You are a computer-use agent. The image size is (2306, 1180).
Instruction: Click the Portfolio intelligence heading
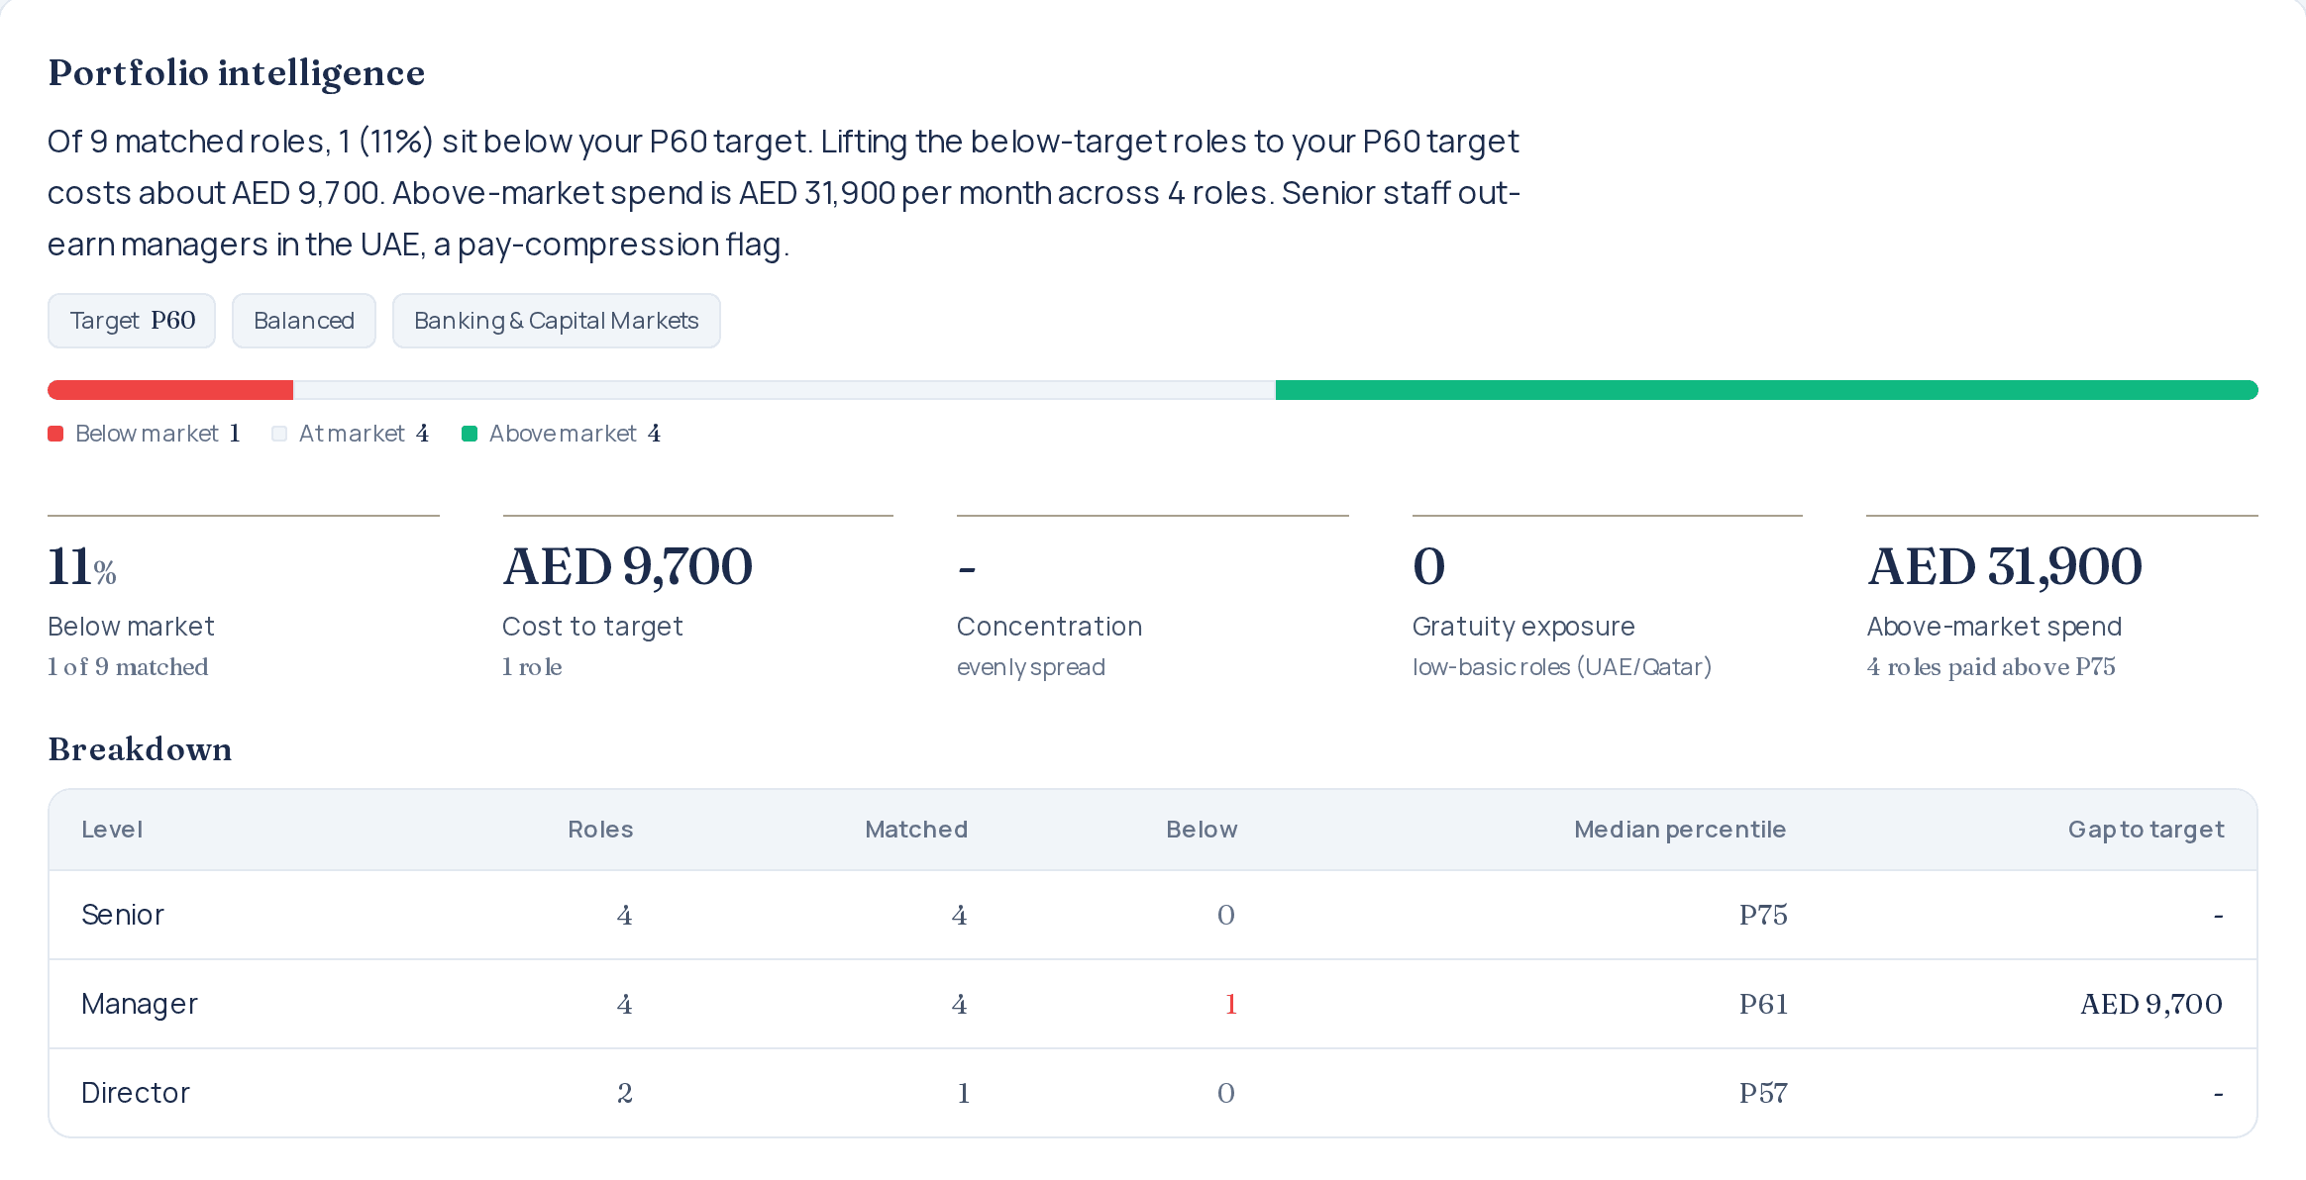coord(237,73)
